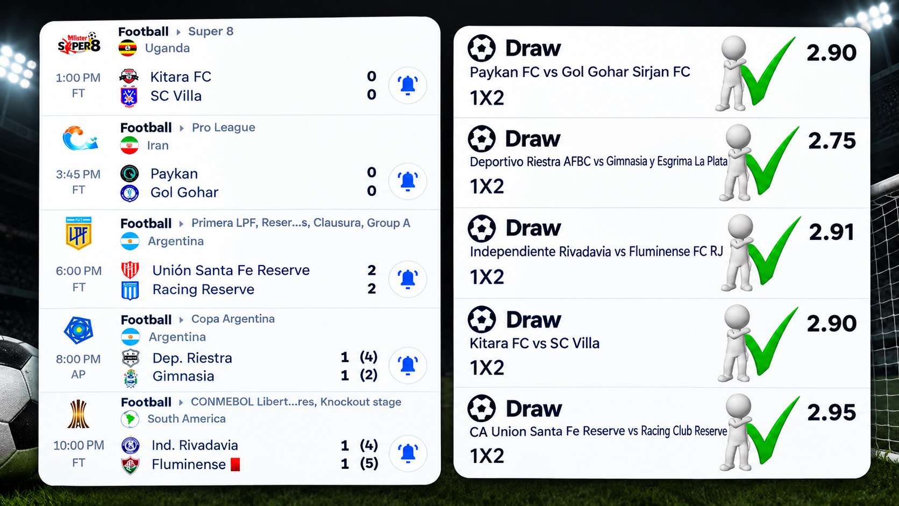The width and height of the screenshot is (899, 506).
Task: Click the Fluminense team crest
Action: coord(130,465)
